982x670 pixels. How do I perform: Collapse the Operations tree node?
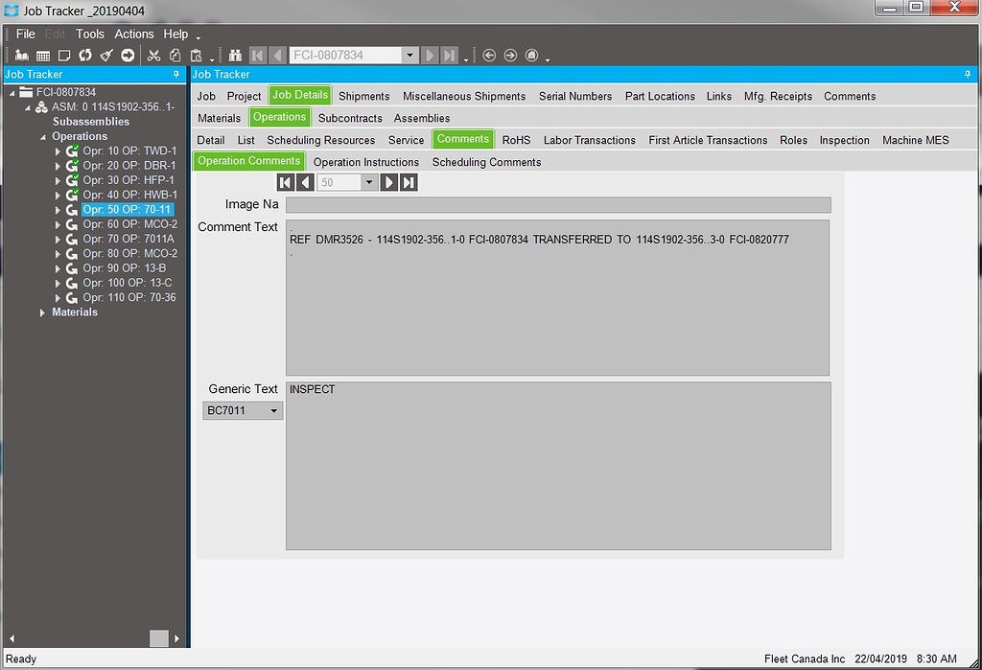click(x=42, y=136)
